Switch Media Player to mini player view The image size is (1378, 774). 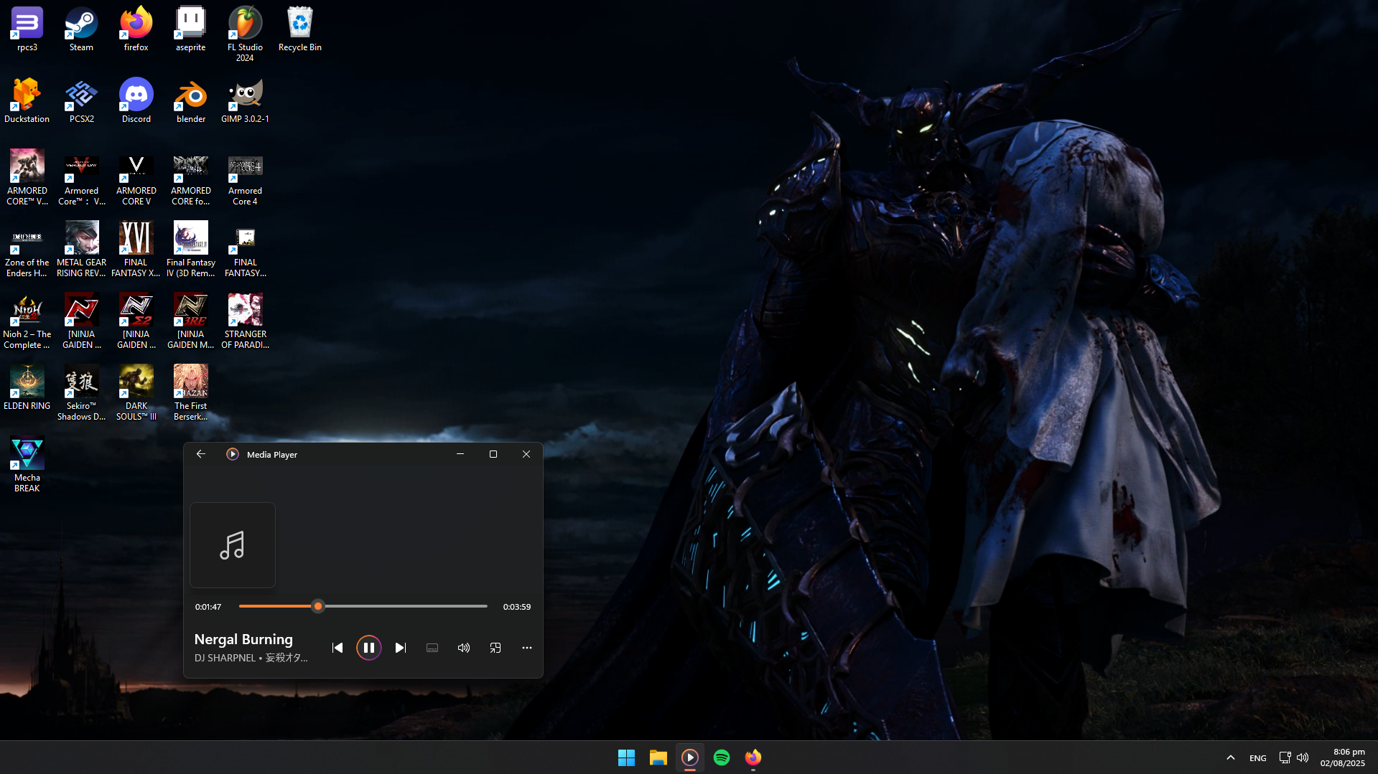pyautogui.click(x=495, y=648)
